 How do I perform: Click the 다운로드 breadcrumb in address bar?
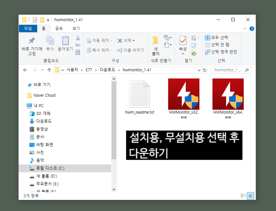(107, 70)
